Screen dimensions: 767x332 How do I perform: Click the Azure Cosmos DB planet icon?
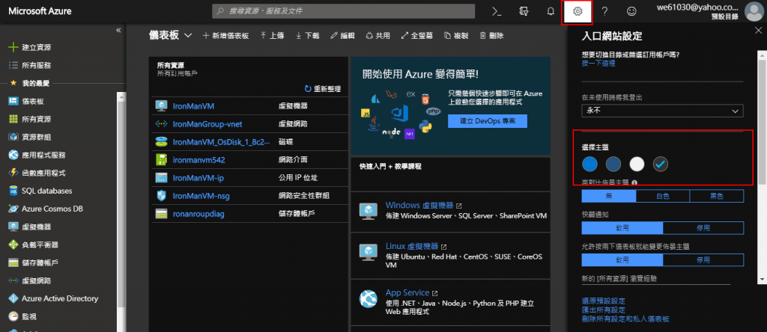(13, 209)
